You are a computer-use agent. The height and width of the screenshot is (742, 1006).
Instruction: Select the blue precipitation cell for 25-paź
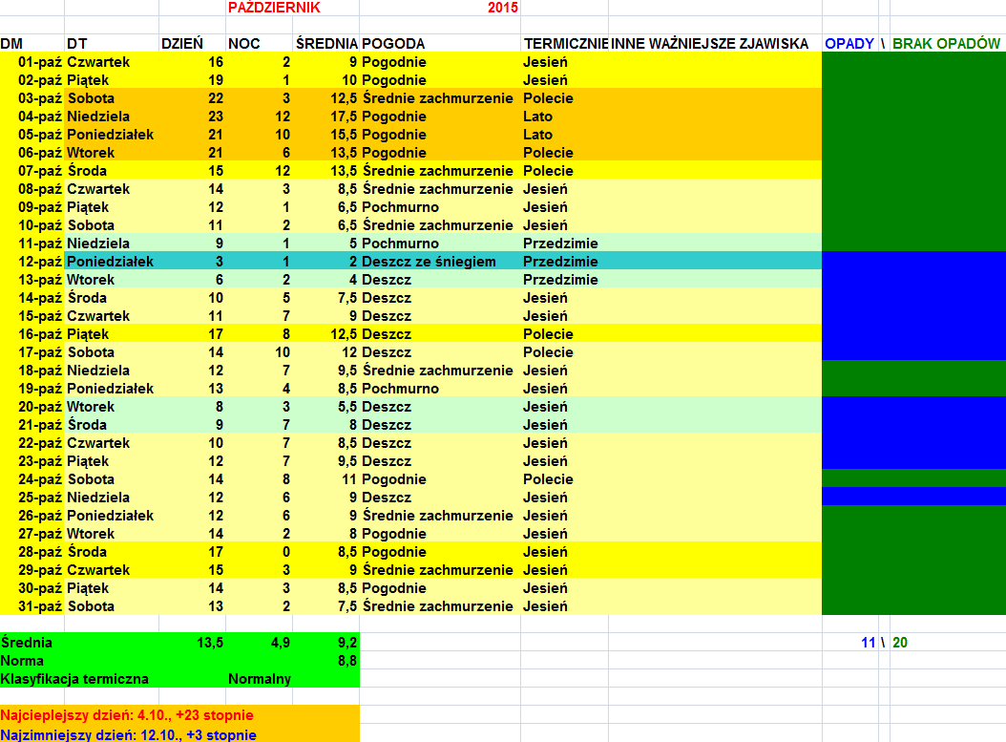click(912, 497)
